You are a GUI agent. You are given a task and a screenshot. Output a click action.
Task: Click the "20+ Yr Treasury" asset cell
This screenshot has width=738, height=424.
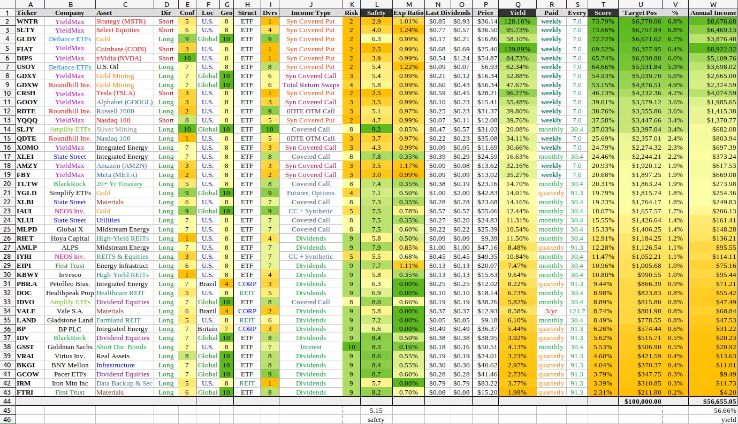coord(125,184)
